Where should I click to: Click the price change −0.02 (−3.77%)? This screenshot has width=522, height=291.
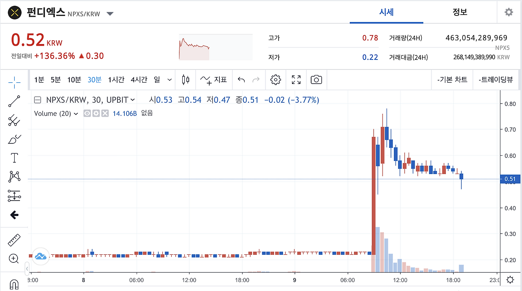tap(292, 100)
